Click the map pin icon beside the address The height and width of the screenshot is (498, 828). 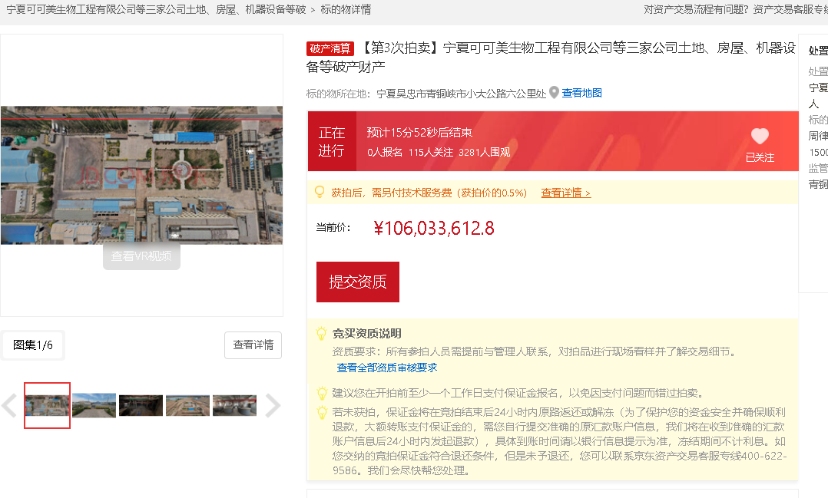(x=554, y=93)
